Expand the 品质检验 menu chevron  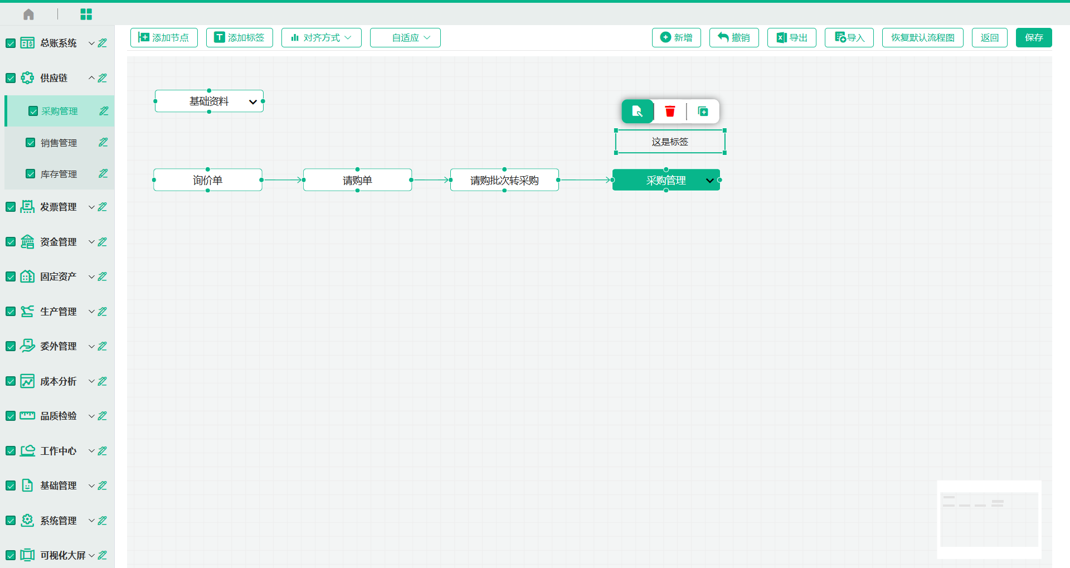[x=91, y=416]
